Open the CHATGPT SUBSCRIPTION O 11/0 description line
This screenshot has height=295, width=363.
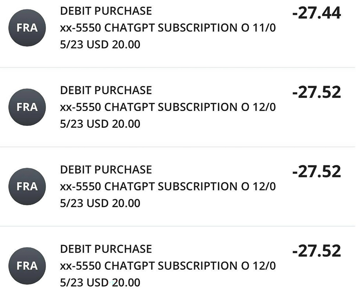point(168,28)
